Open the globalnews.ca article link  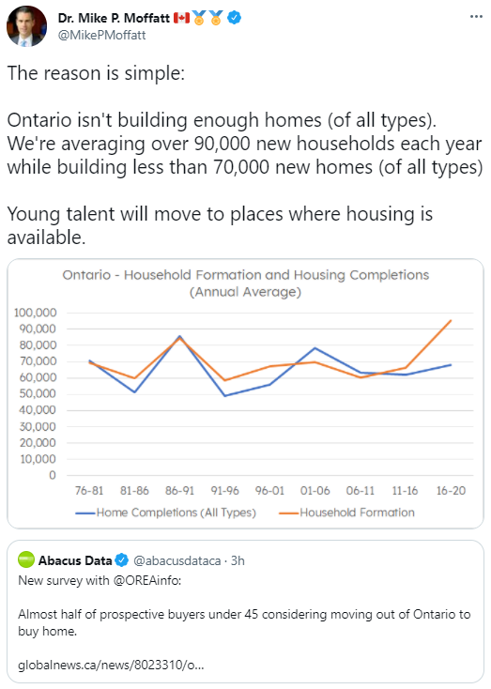[x=111, y=665]
